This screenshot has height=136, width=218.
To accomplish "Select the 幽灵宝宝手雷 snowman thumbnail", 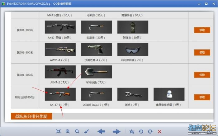I will (x=169, y=94).
